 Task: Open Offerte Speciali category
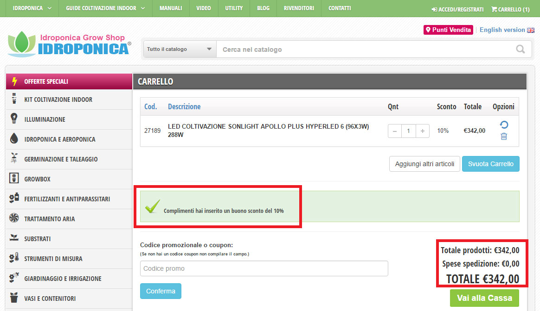point(69,81)
